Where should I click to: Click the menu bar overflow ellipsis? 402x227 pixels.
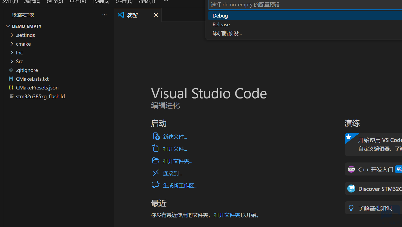point(166,1)
